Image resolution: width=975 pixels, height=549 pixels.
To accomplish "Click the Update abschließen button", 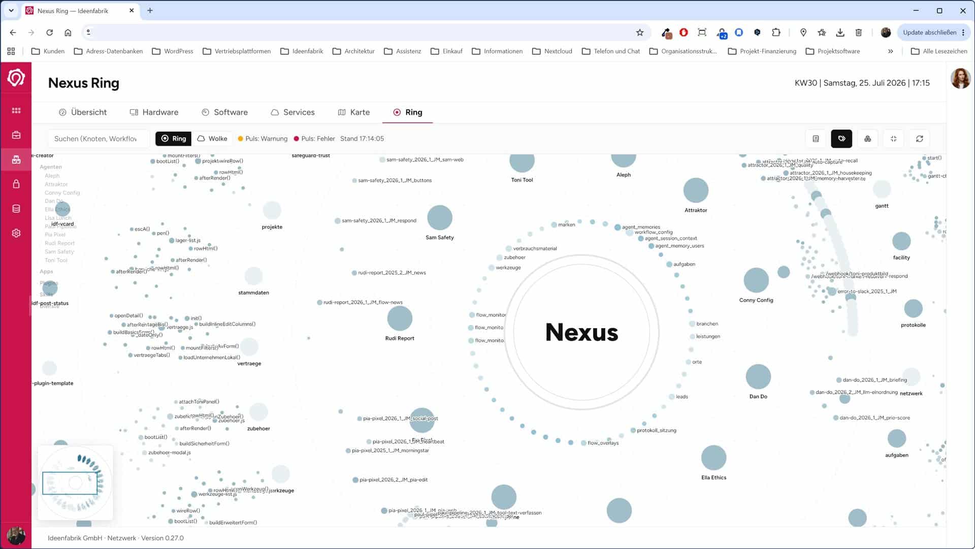I will pyautogui.click(x=933, y=33).
